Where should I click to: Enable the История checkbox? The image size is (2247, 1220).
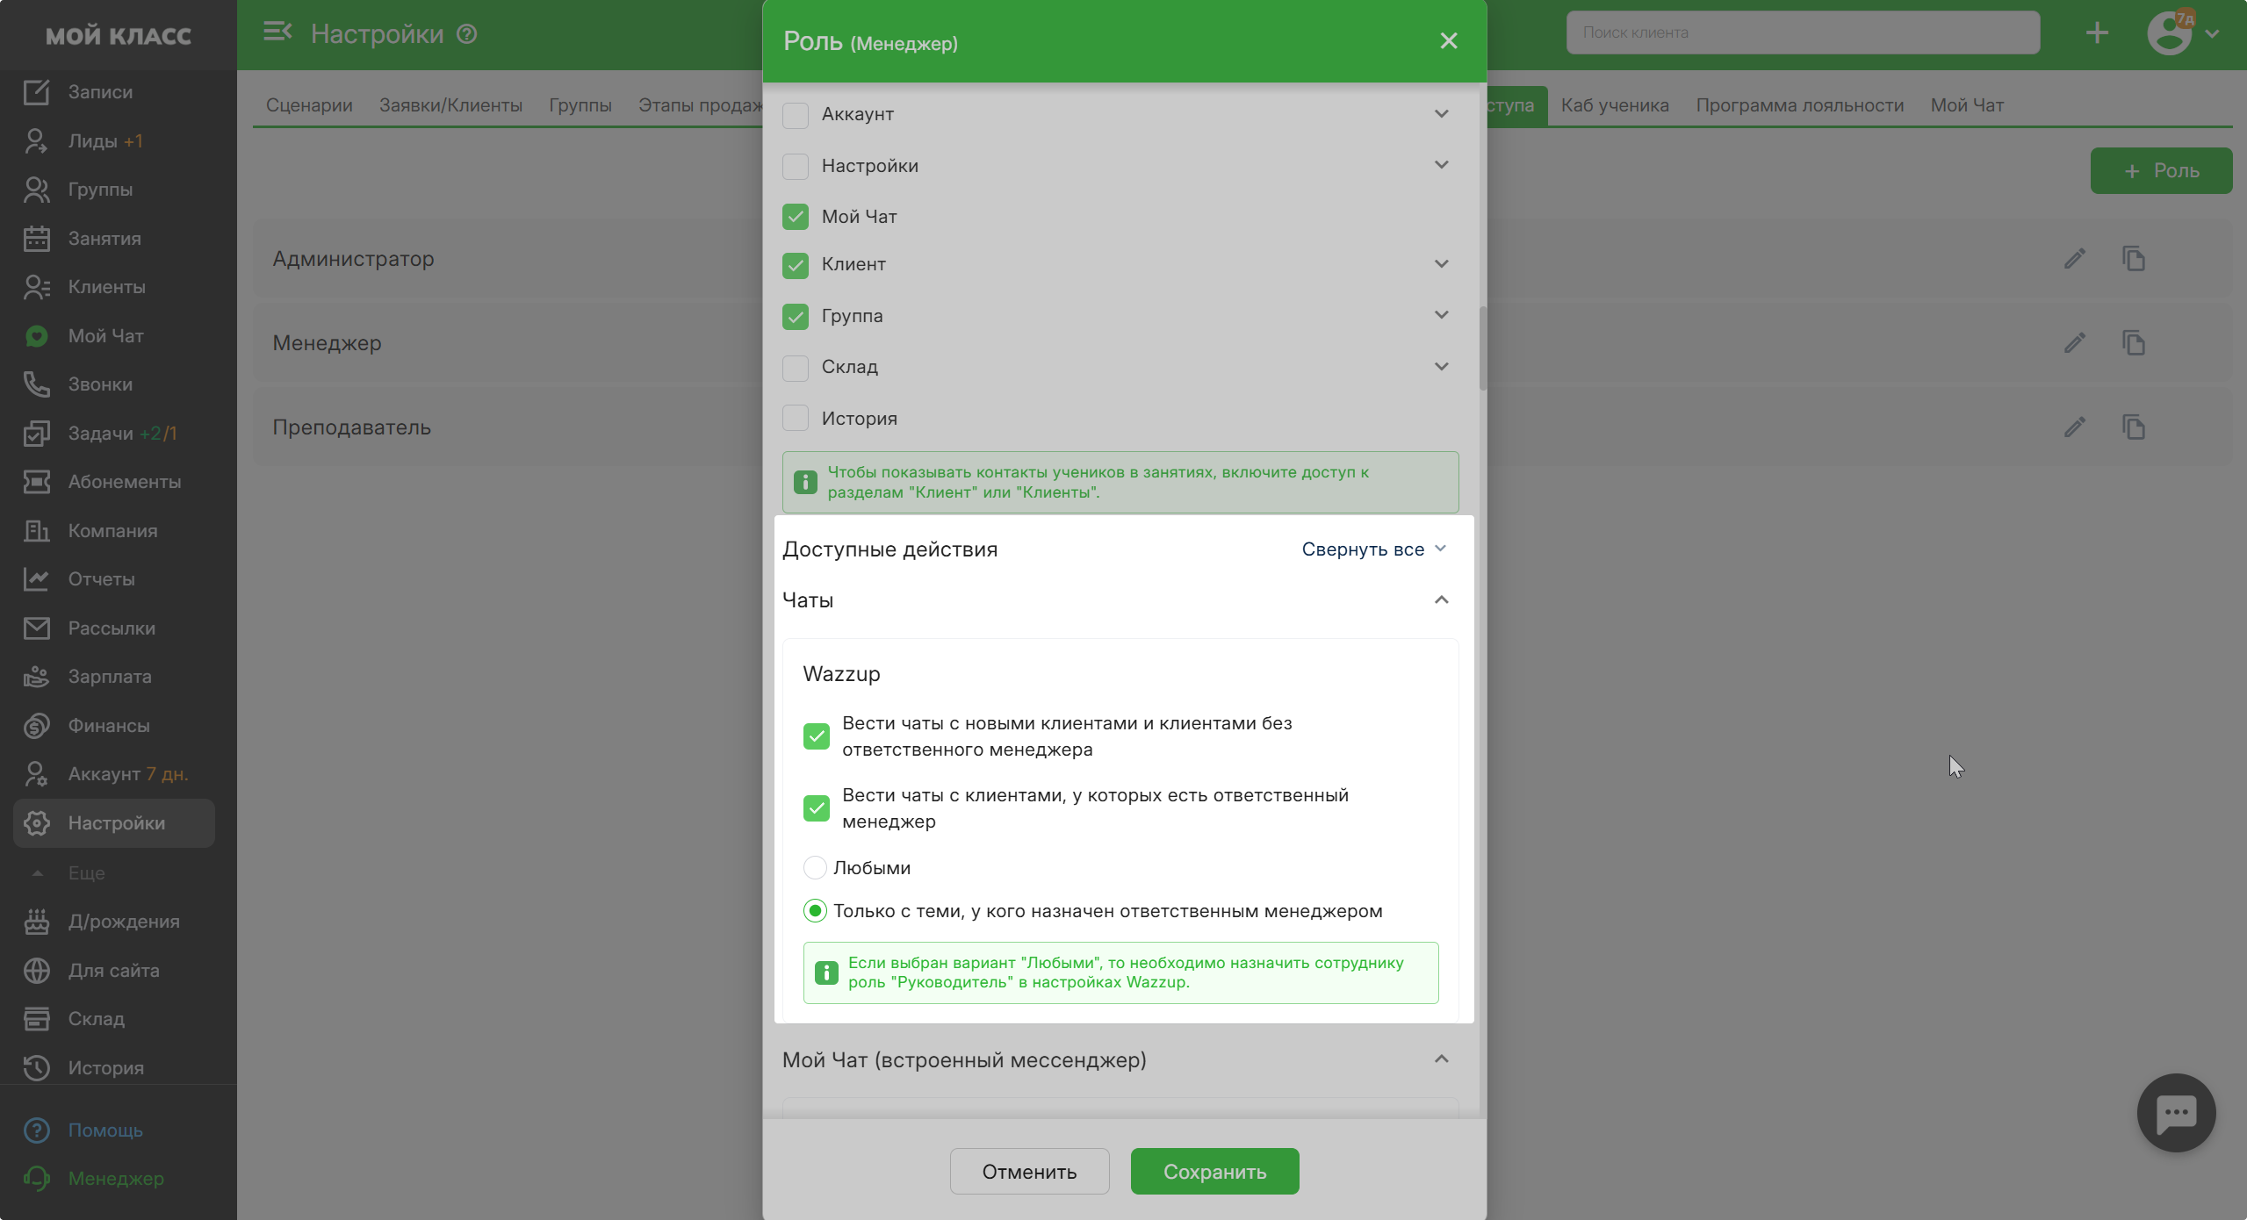pyautogui.click(x=796, y=418)
